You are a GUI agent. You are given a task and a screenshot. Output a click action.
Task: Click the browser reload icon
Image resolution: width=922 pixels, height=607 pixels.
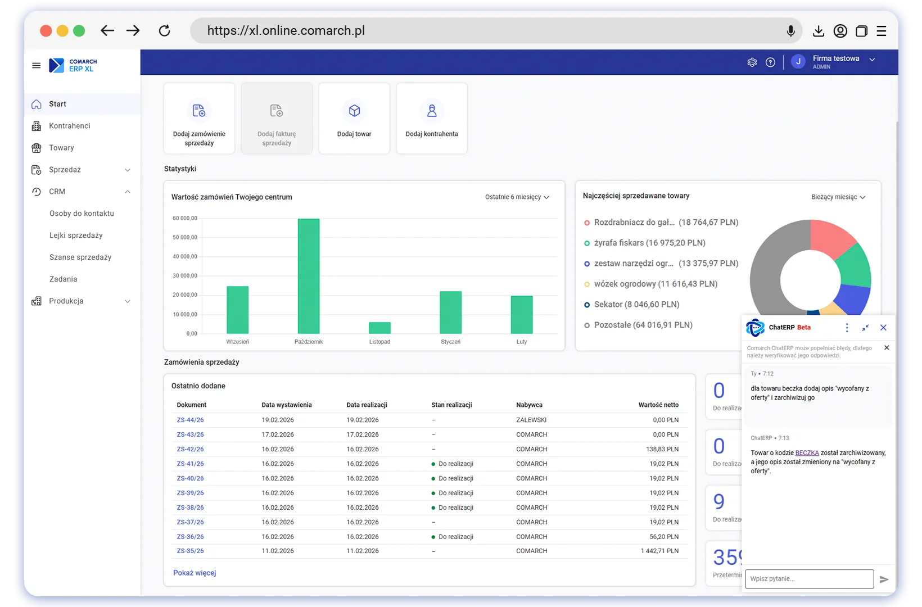pos(164,31)
